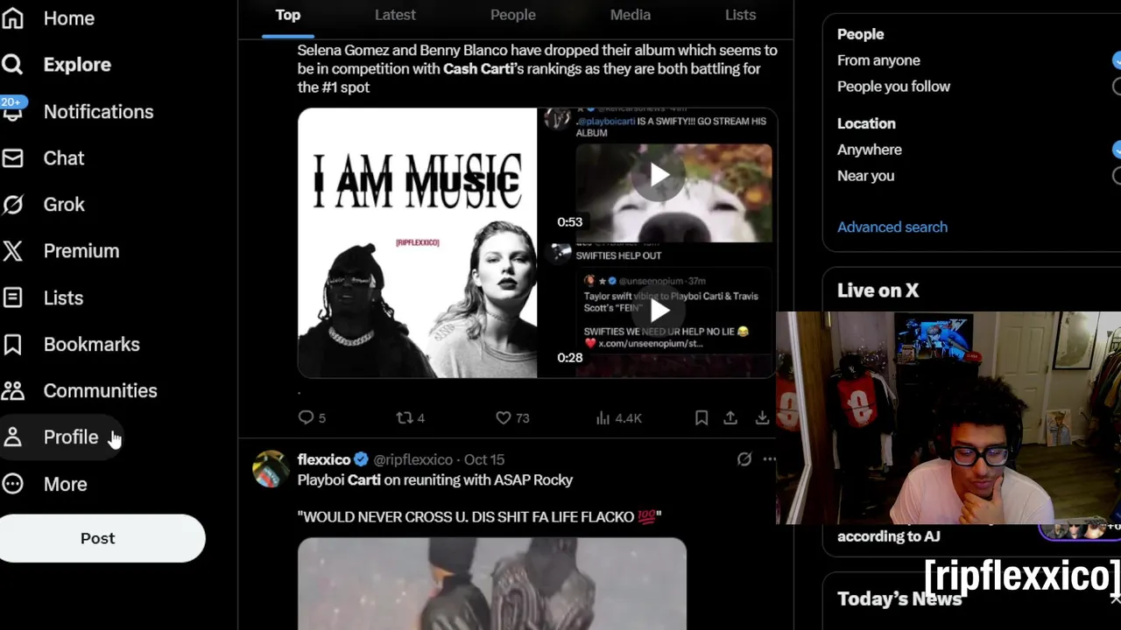The height and width of the screenshot is (630, 1121).
Task: Click the Live on X heading
Action: (878, 290)
